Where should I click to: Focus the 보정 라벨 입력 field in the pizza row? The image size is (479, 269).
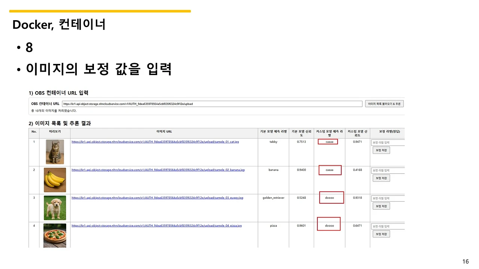(388, 226)
